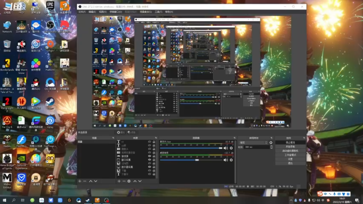Image resolution: width=363 pixels, height=204 pixels.
Task: Open the 帮助(H) menu
Action: point(169,12)
